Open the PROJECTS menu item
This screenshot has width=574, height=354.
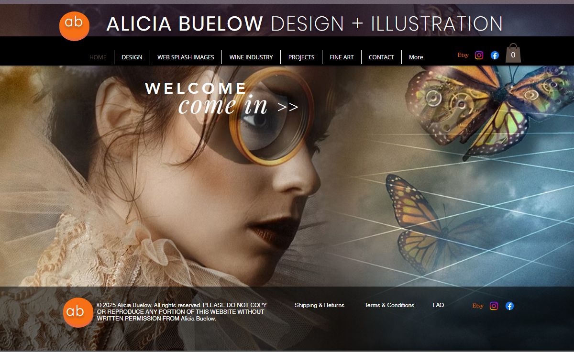pyautogui.click(x=301, y=57)
